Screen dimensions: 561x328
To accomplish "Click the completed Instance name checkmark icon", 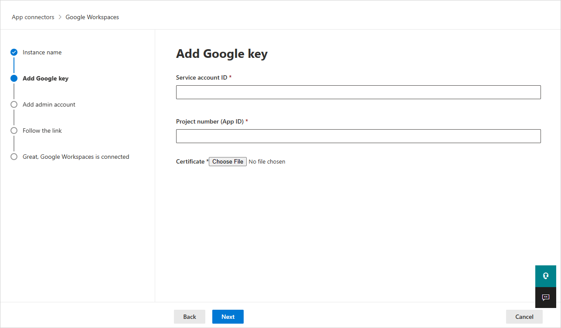I will (x=14, y=52).
